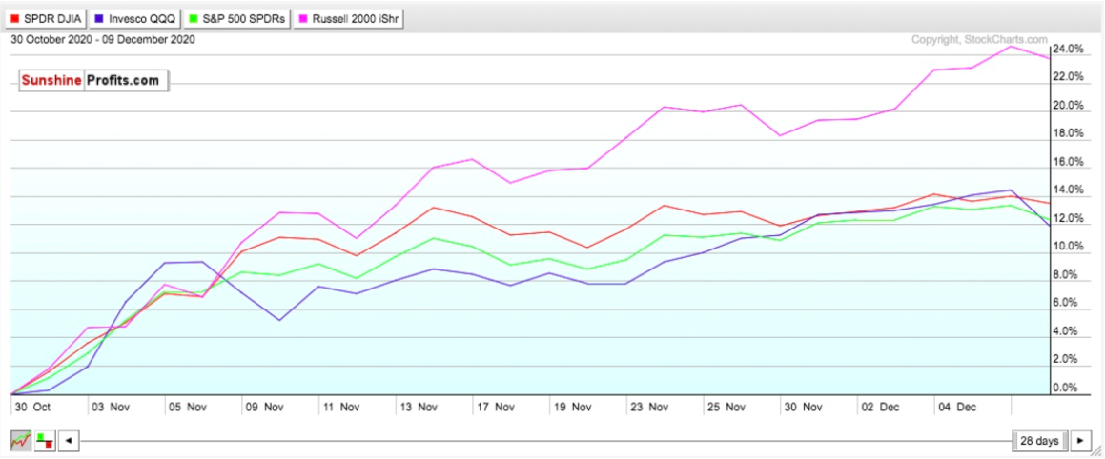Click the 24.0% axis label
The image size is (1105, 459).
1069,50
